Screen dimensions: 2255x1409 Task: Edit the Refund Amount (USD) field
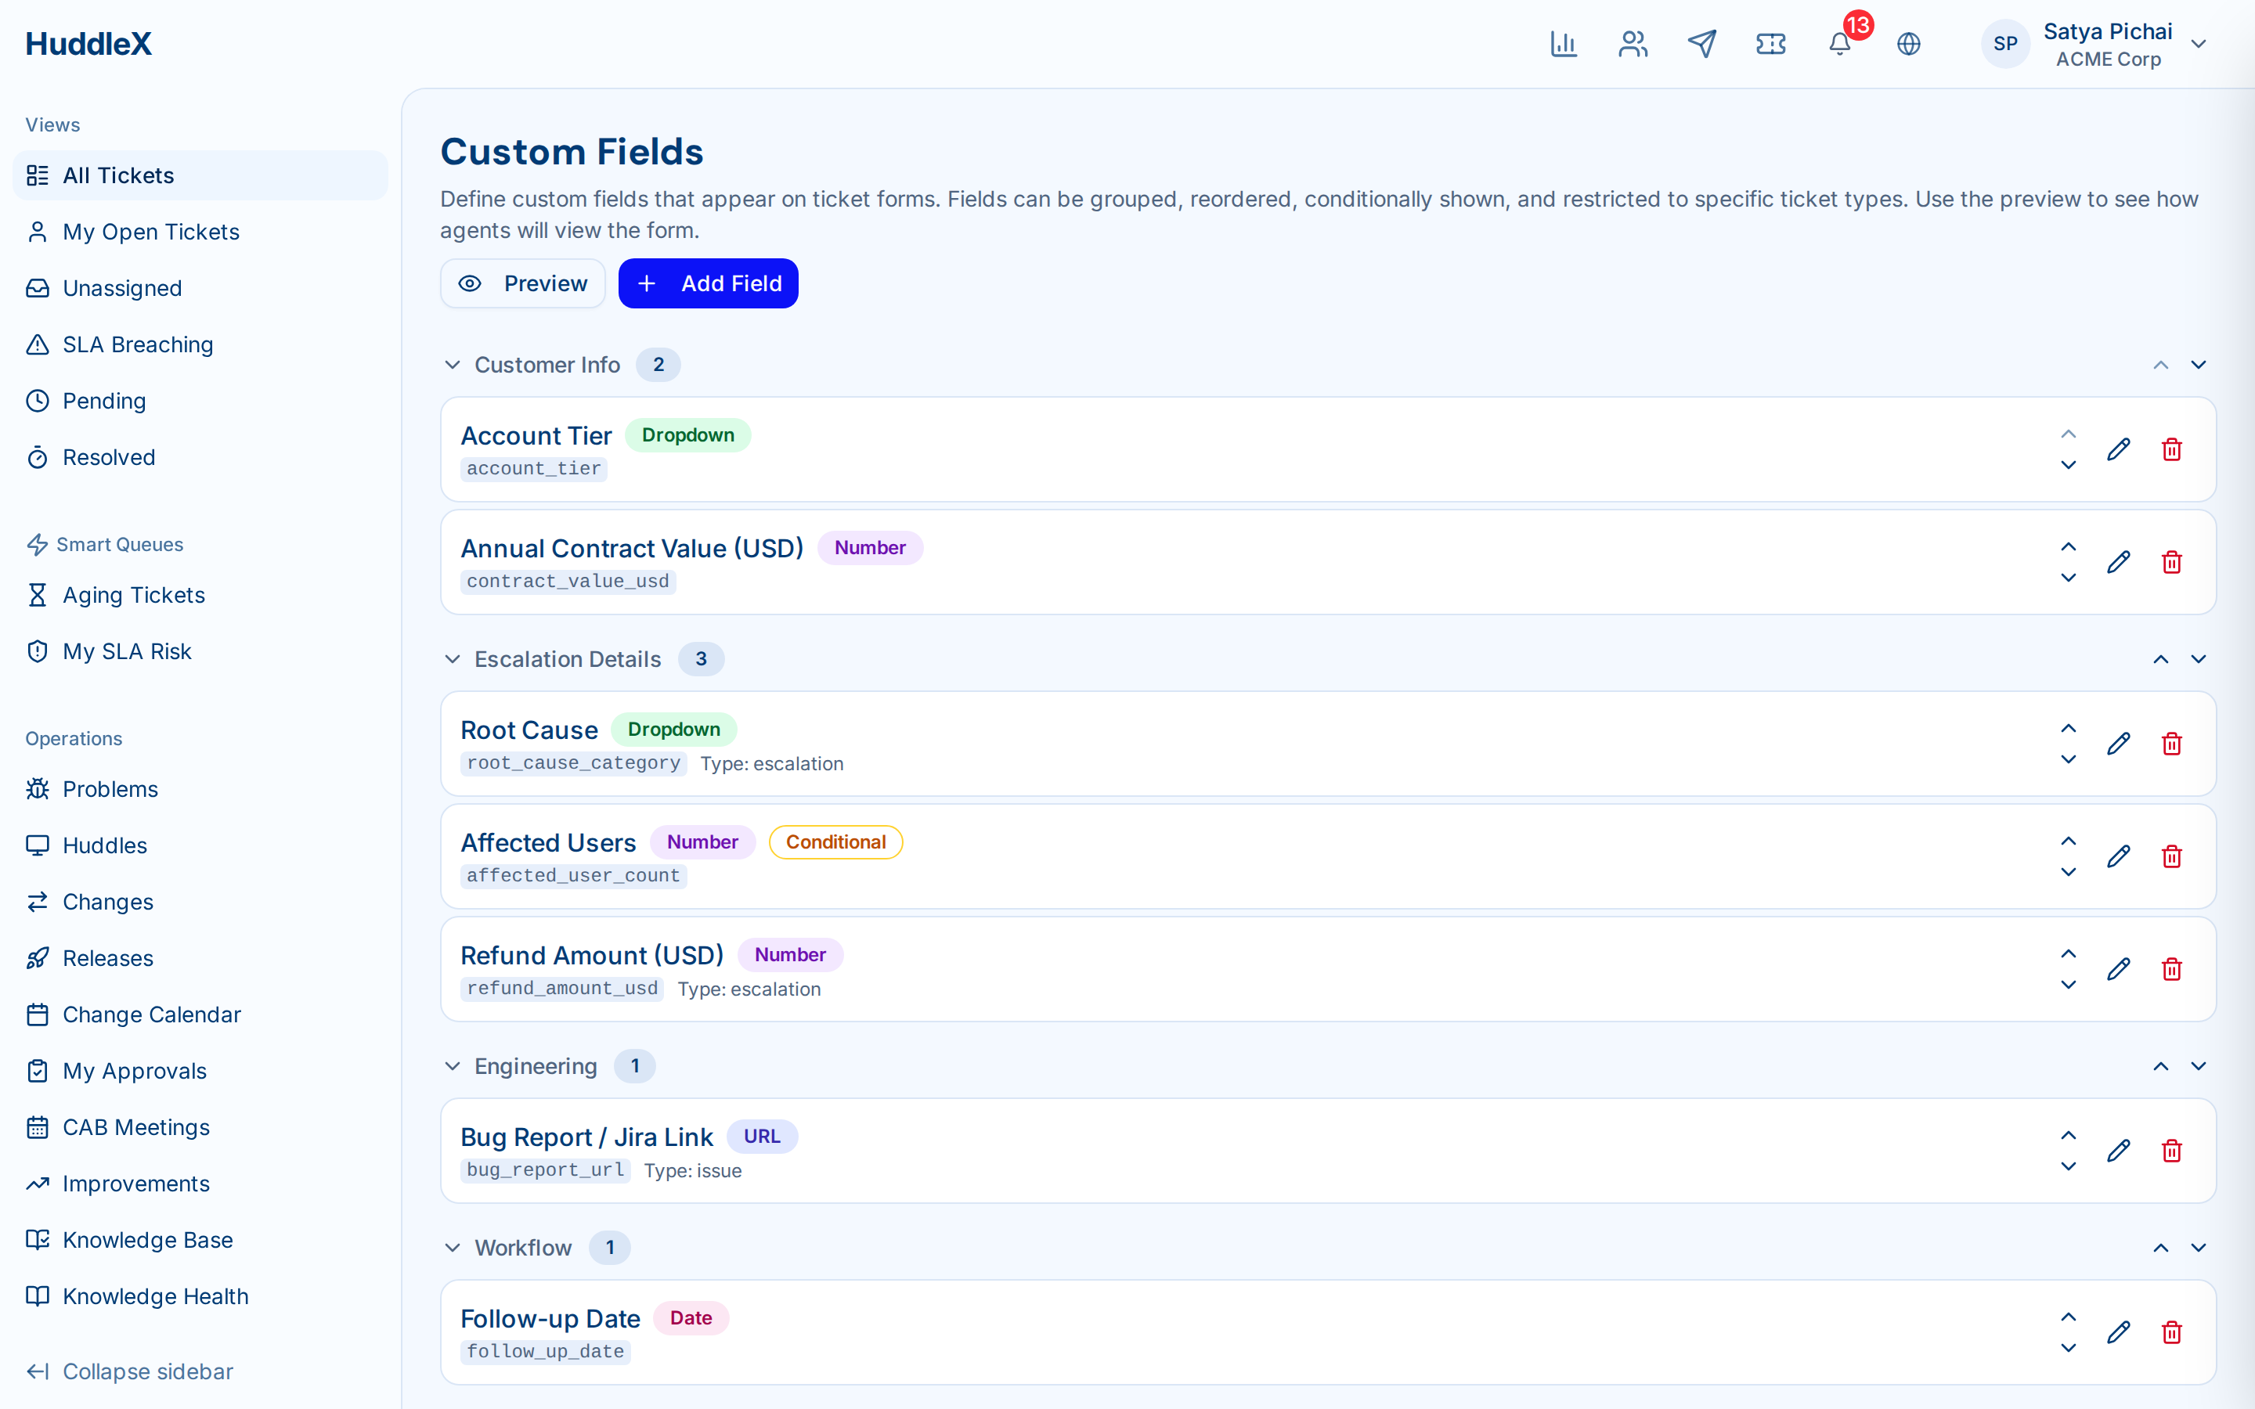2118,969
